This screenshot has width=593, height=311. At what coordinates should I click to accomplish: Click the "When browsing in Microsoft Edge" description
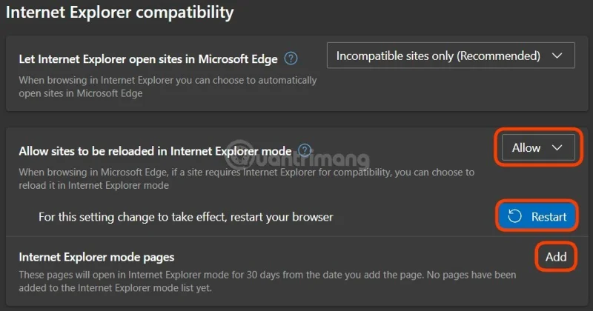pos(245,172)
